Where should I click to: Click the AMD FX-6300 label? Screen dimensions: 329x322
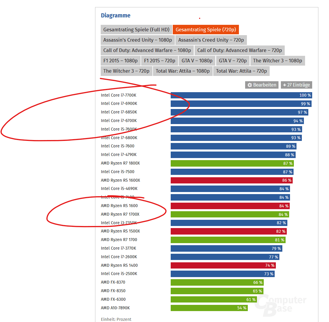coord(113,299)
